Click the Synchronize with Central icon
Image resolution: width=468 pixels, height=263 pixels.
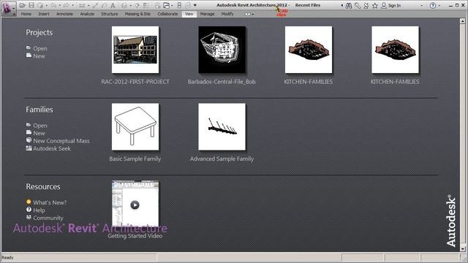[x=40, y=5]
